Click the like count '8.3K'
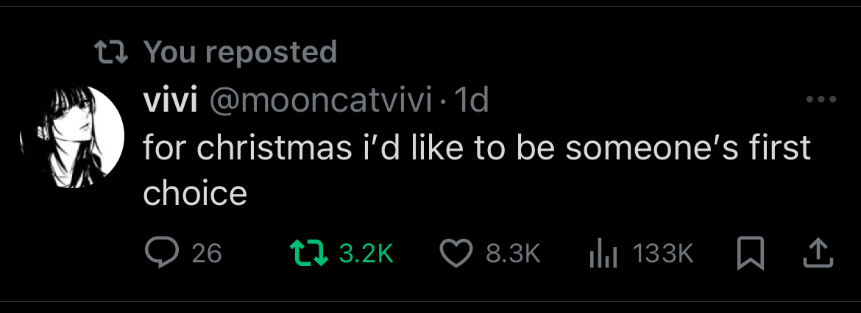The width and height of the screenshot is (861, 313). (514, 253)
